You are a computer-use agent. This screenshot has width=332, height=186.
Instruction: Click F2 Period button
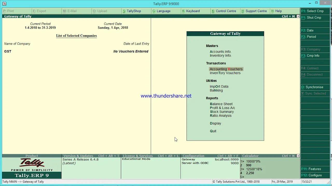click(x=315, y=37)
